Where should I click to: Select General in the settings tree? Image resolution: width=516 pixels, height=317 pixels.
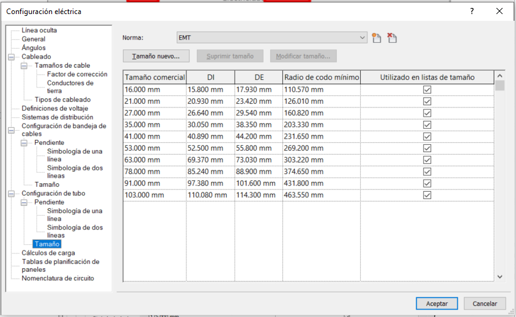point(33,39)
